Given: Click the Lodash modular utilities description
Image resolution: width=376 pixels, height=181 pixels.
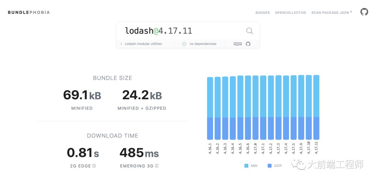Looking at the screenshot, I should pos(143,44).
